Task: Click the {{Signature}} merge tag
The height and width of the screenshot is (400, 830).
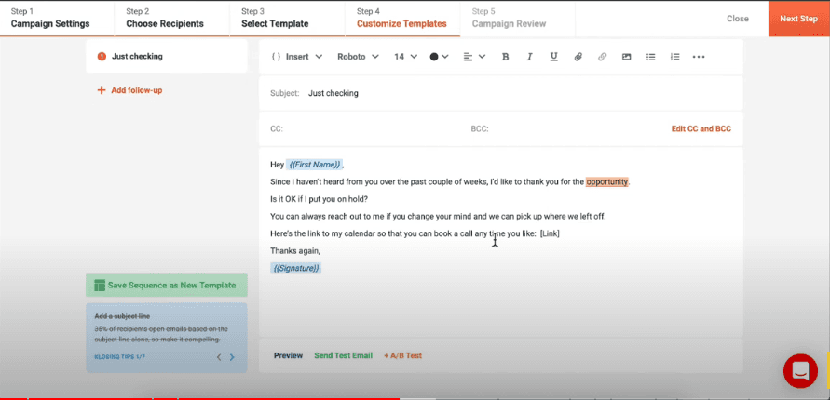Action: pos(296,269)
